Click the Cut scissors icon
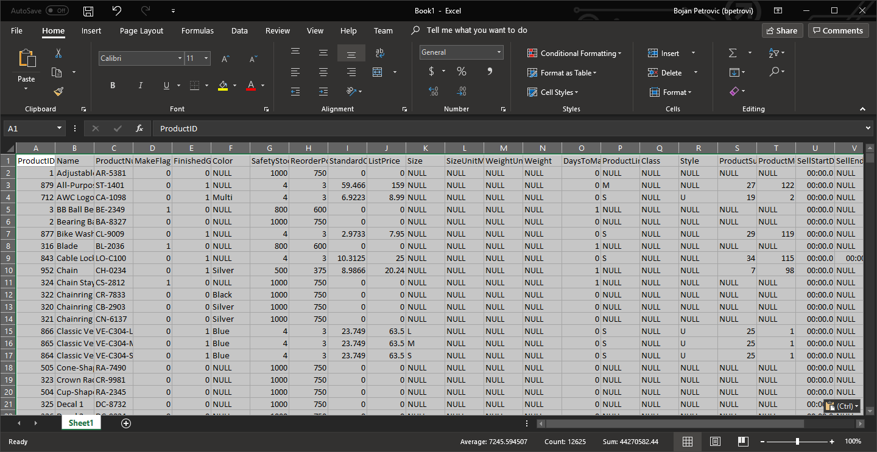Viewport: 877px width, 452px height. [x=58, y=54]
